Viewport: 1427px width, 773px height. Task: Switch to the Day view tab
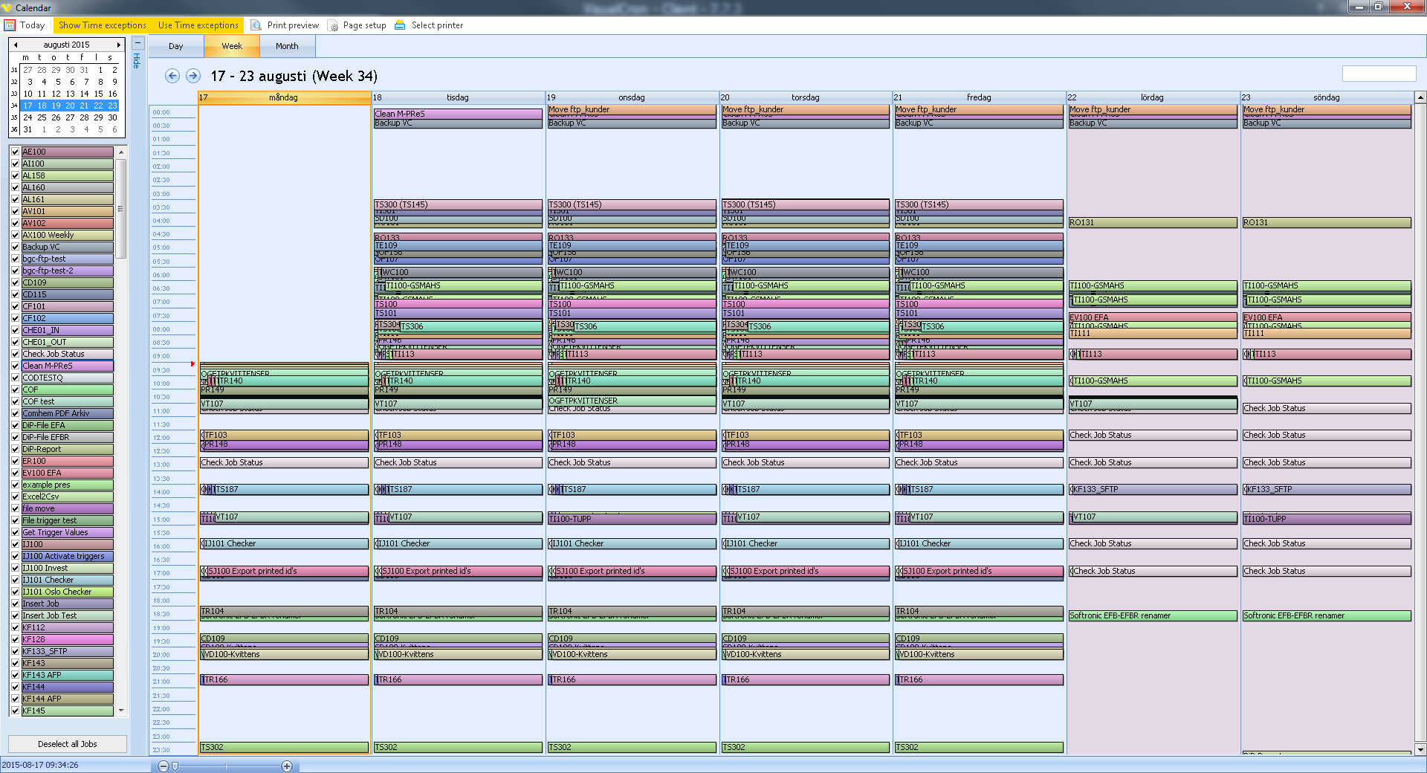(175, 46)
